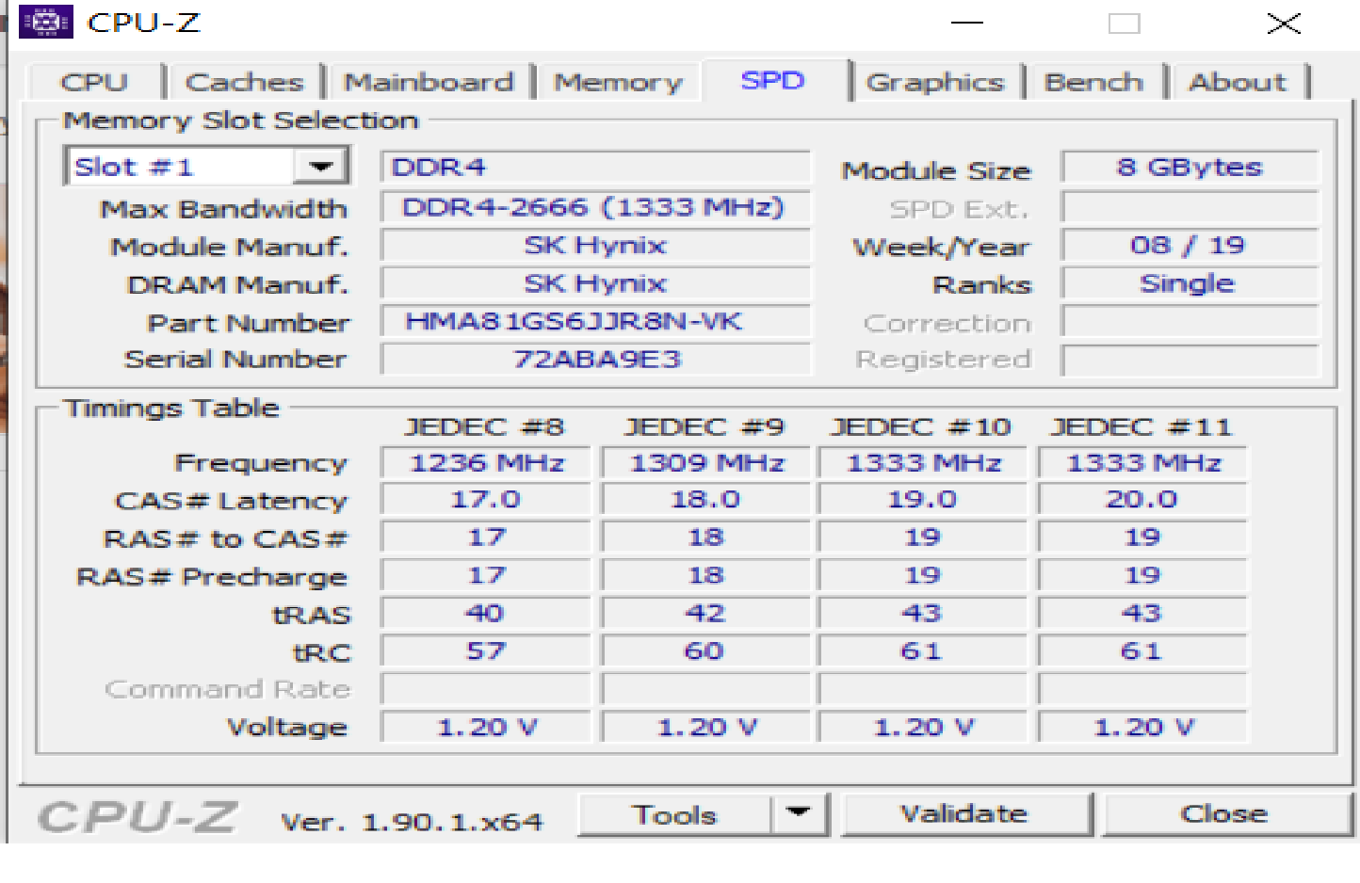Click the Week/Year value 08 / 19
The width and height of the screenshot is (1360, 883).
(1190, 246)
